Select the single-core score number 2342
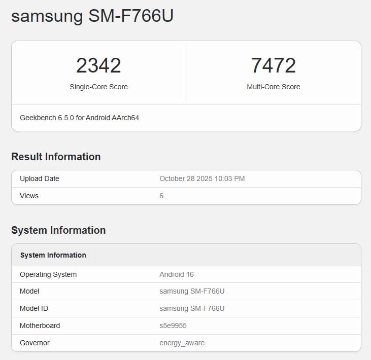 98,66
